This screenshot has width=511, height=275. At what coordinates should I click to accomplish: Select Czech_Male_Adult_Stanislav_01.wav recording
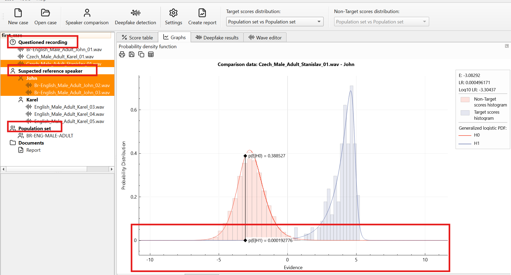click(64, 64)
